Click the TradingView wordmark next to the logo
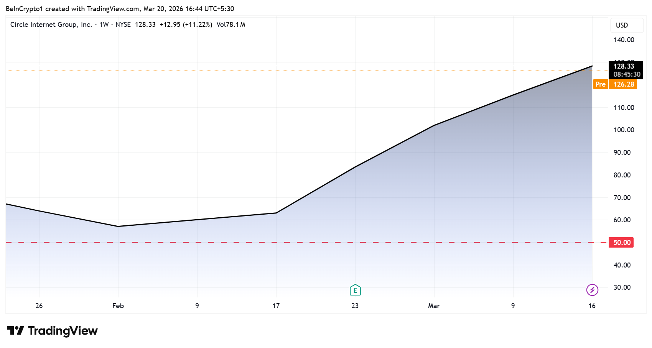Screen dimensions: 652x348 point(63,330)
